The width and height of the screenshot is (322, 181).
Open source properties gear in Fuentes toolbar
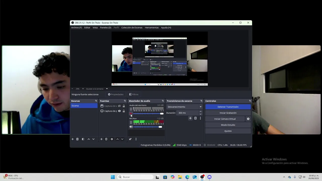coord(112,139)
